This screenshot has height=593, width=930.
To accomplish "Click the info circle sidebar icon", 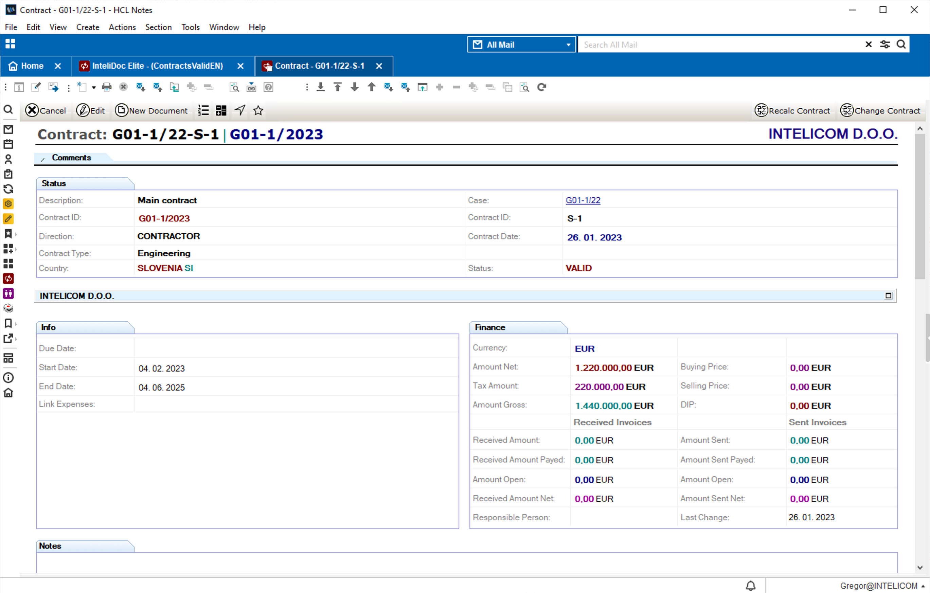I will tap(8, 378).
